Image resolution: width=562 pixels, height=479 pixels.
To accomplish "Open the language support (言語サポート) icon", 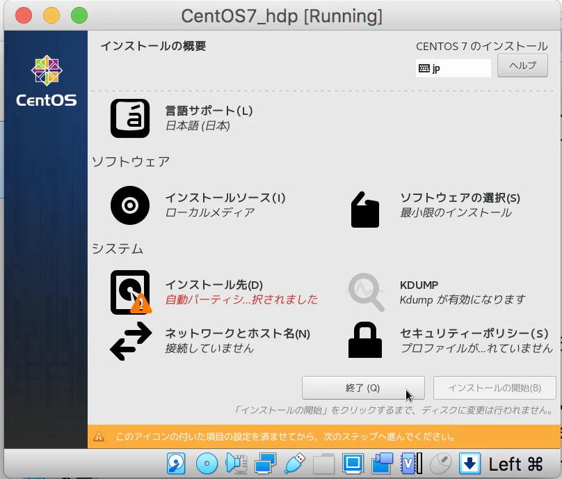I will click(x=130, y=118).
